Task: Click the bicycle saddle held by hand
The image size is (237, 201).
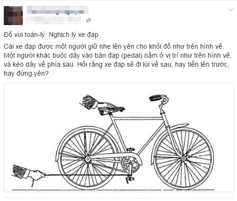Action: [x=112, y=110]
